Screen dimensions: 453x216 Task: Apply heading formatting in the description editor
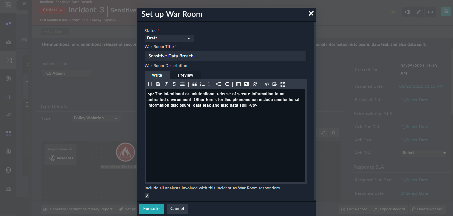click(150, 84)
